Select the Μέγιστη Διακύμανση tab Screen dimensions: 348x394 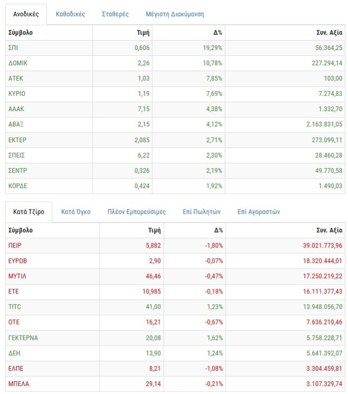coord(175,14)
